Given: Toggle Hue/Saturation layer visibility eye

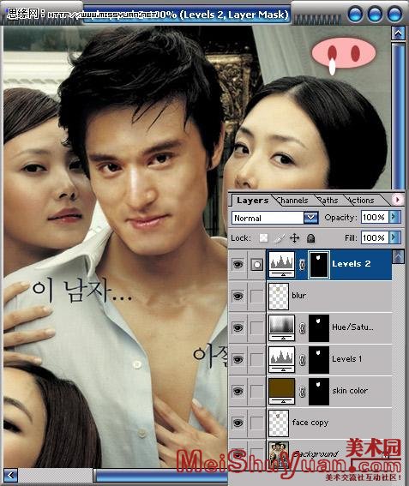Looking at the screenshot, I should 238,328.
